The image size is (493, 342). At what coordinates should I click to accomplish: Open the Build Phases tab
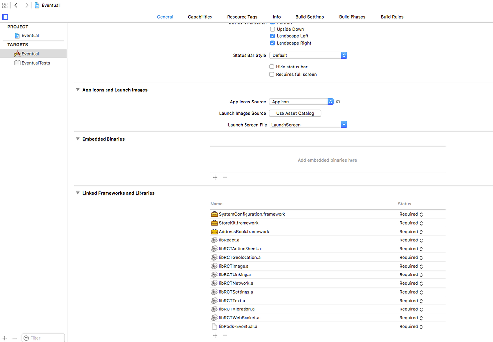[352, 17]
